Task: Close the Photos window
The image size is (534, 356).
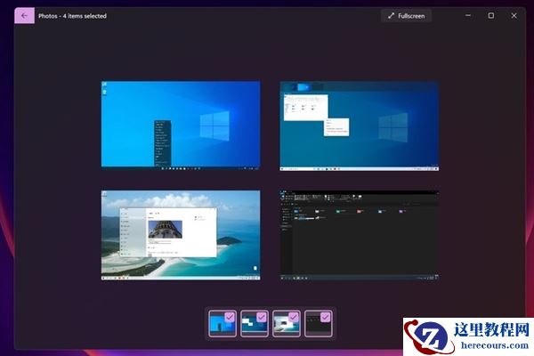Action: [514, 15]
